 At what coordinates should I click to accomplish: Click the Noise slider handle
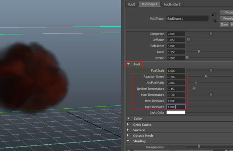click(199, 52)
